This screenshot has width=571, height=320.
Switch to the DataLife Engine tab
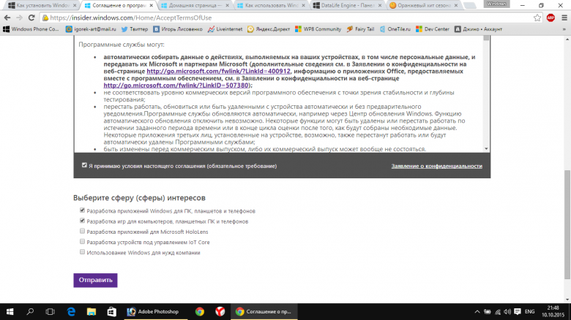coord(347,5)
